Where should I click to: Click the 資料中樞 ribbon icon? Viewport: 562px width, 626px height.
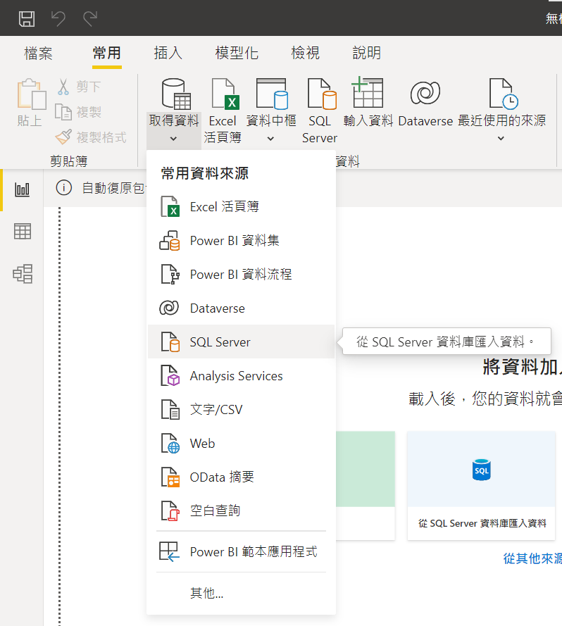(x=272, y=94)
